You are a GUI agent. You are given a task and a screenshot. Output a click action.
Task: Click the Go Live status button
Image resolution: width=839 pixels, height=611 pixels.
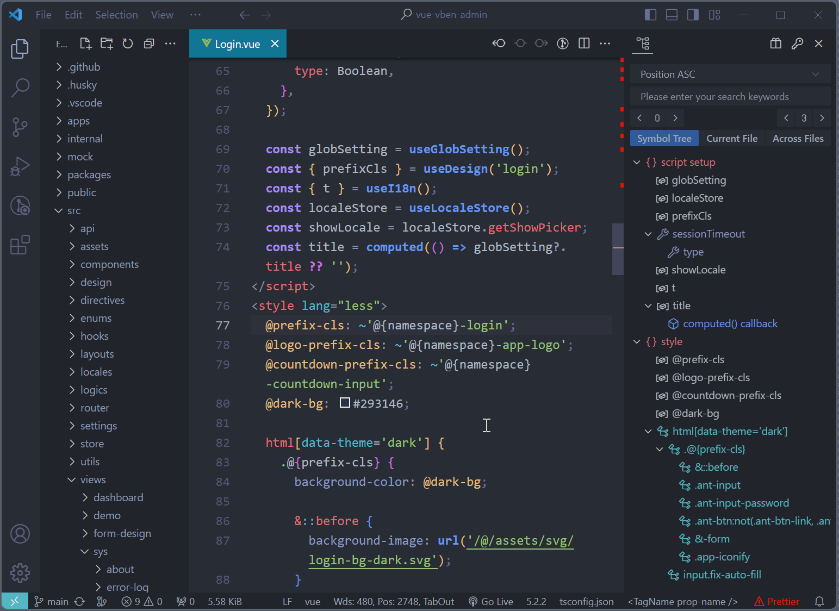[490, 601]
